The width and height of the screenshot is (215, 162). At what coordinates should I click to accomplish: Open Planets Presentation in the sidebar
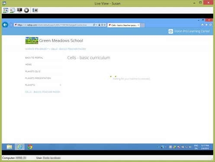click(x=38, y=78)
